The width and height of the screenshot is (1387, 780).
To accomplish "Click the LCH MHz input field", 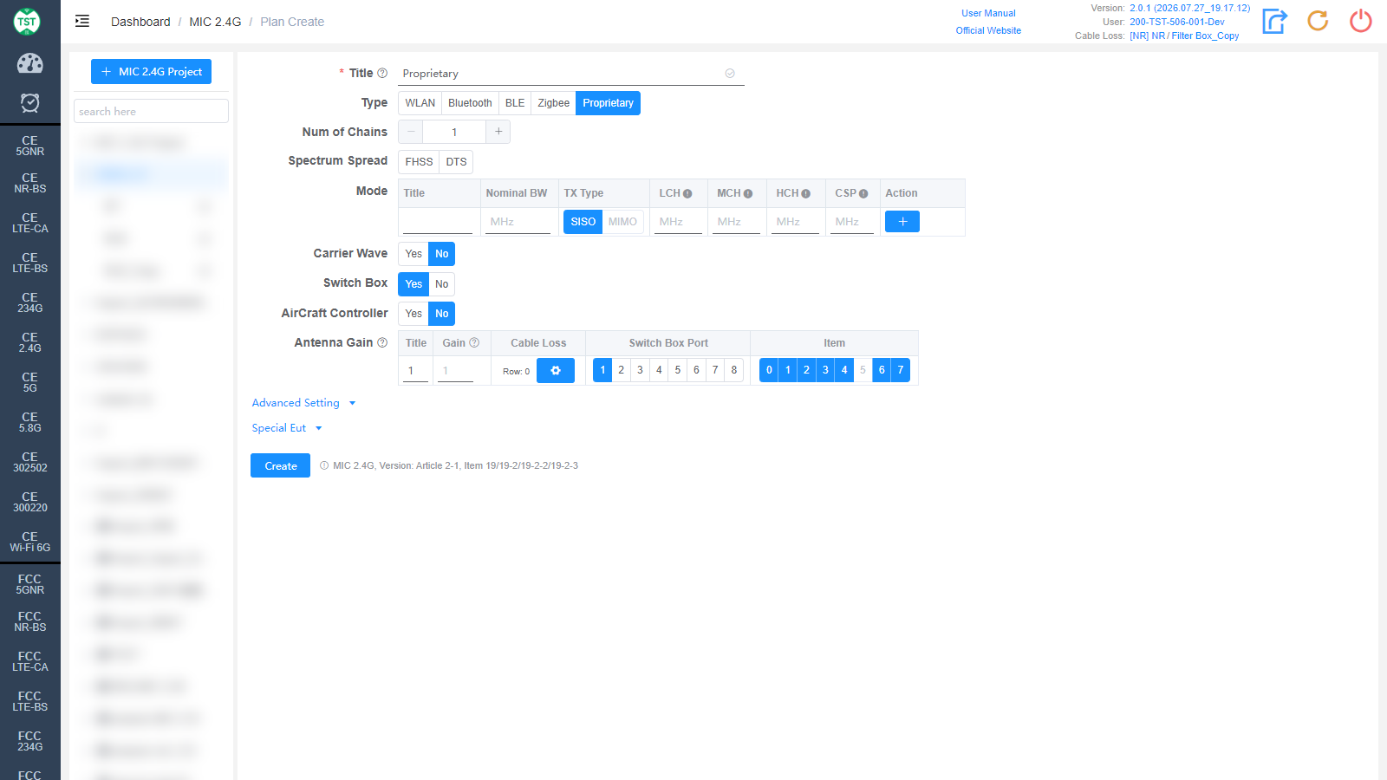I will [678, 222].
